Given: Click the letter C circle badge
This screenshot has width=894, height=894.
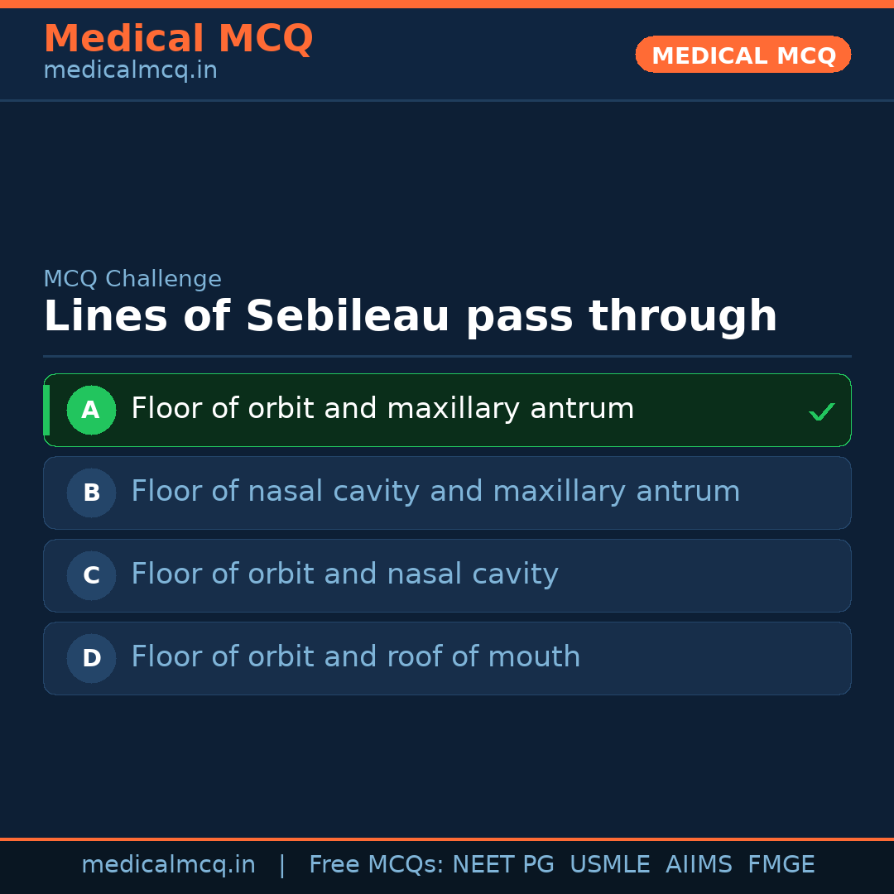Looking at the screenshot, I should tap(91, 575).
